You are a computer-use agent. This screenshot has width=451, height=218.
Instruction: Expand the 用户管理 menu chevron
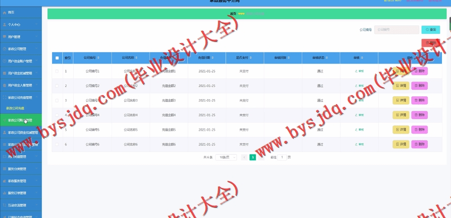pyautogui.click(x=36, y=37)
